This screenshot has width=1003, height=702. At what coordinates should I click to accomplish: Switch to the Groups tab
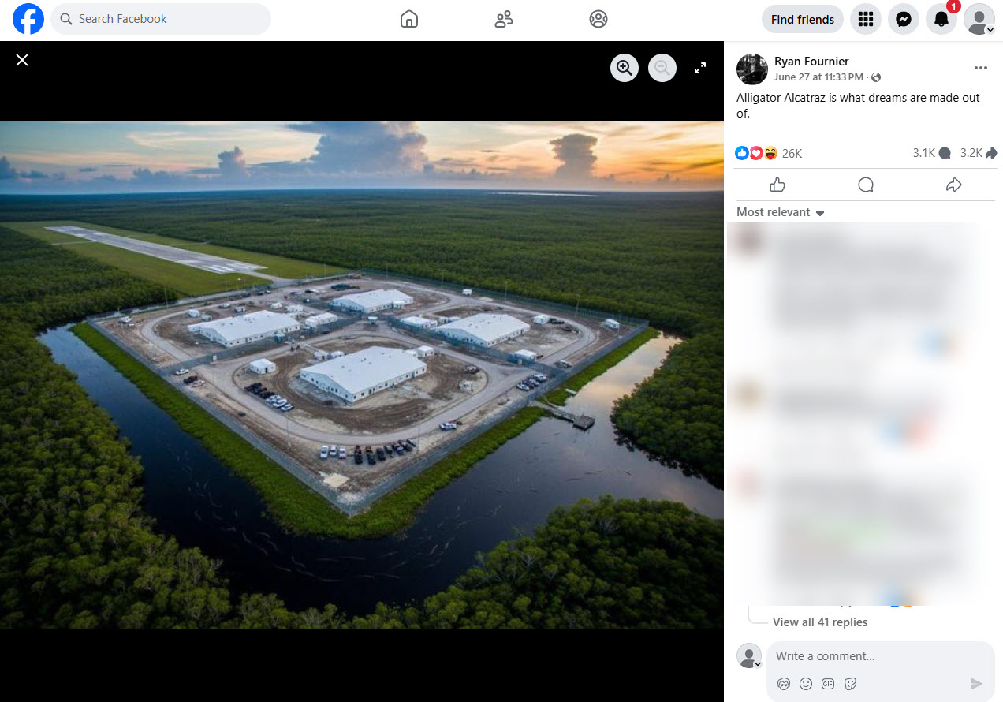503,19
